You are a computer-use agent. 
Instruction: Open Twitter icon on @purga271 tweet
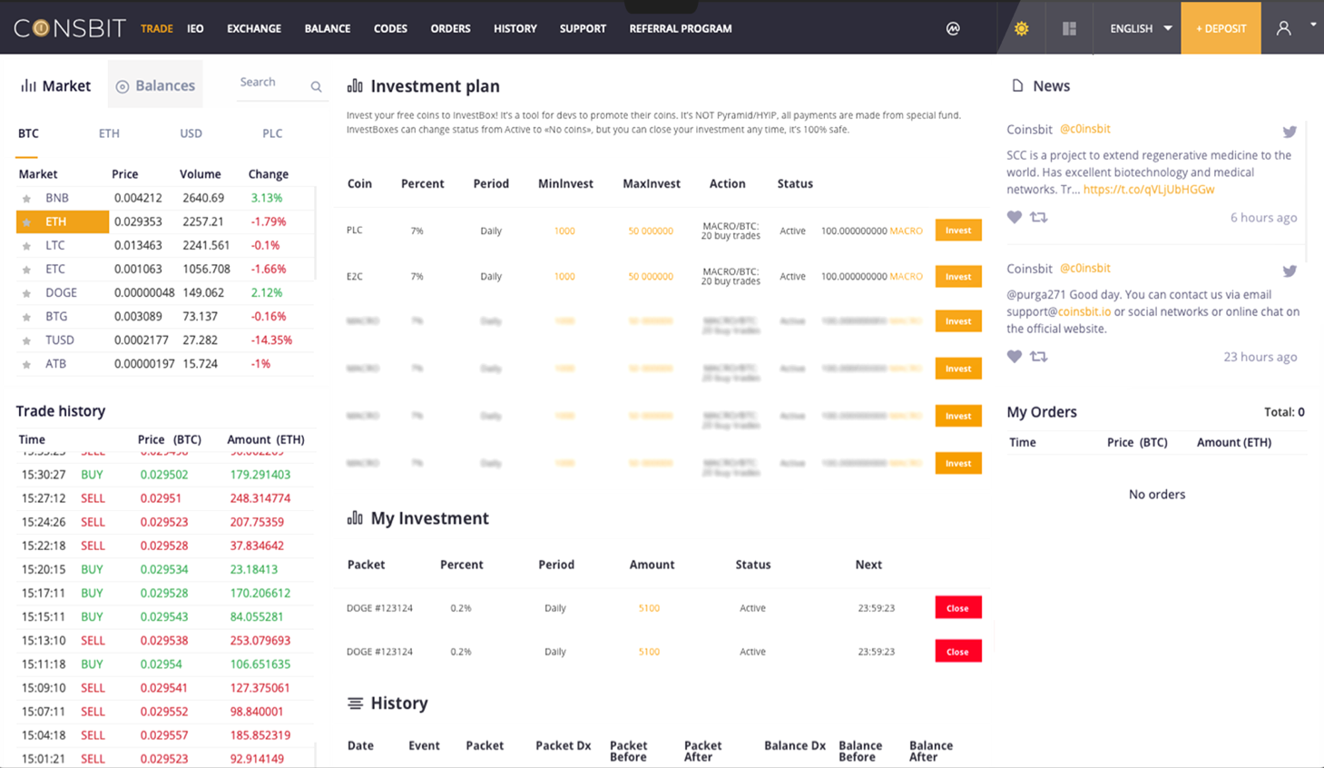tap(1290, 271)
